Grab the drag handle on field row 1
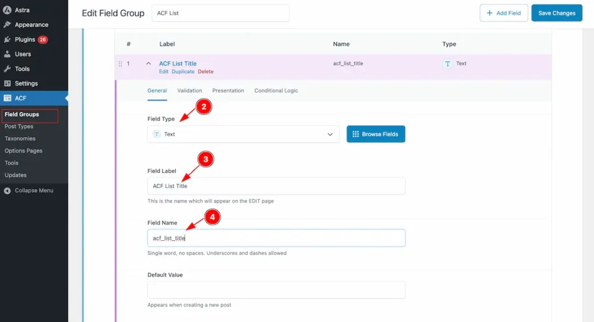This screenshot has height=322, width=594. [121, 64]
